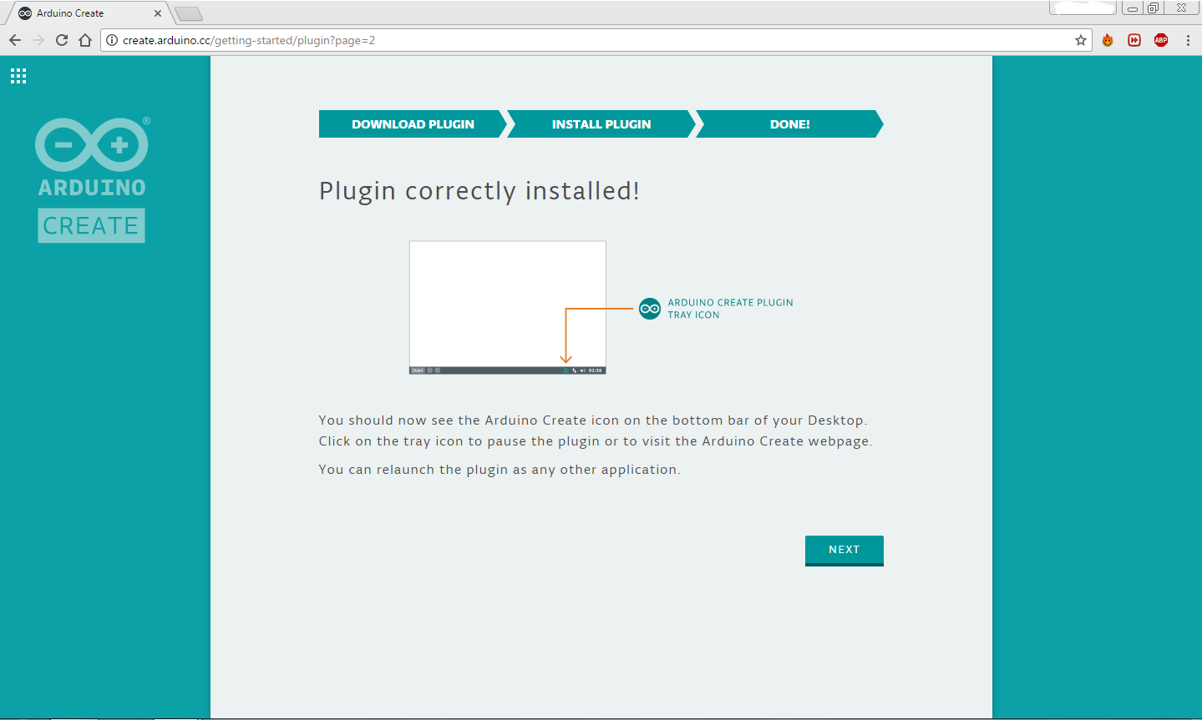This screenshot has height=720, width=1202.
Task: Click the Start button in the desktop illustration
Action: pos(418,370)
